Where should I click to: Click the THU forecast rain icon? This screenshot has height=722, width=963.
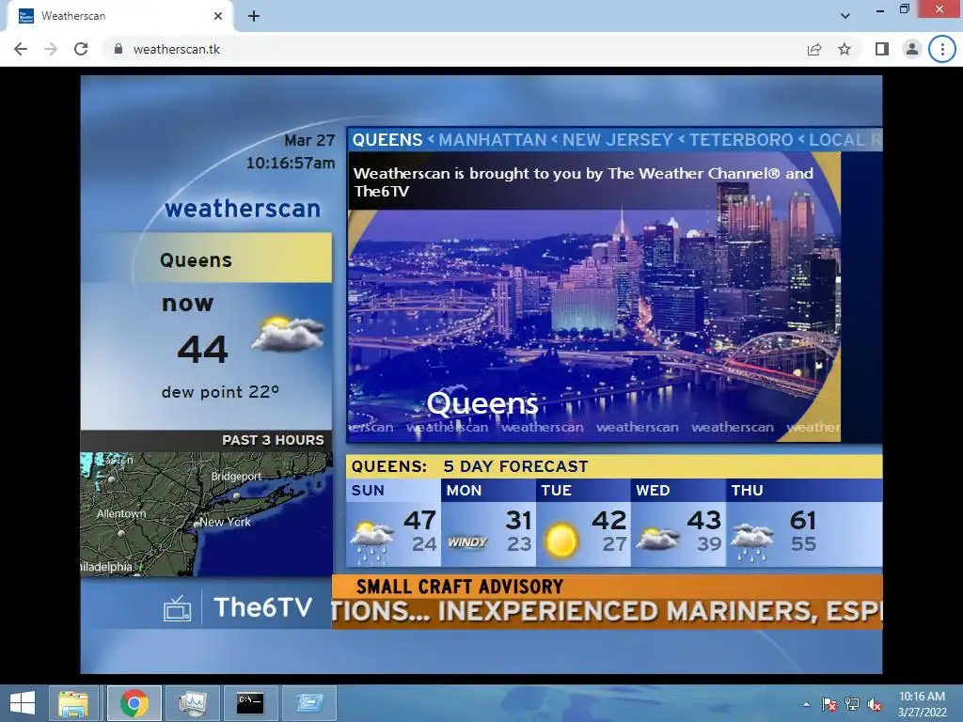(x=751, y=542)
